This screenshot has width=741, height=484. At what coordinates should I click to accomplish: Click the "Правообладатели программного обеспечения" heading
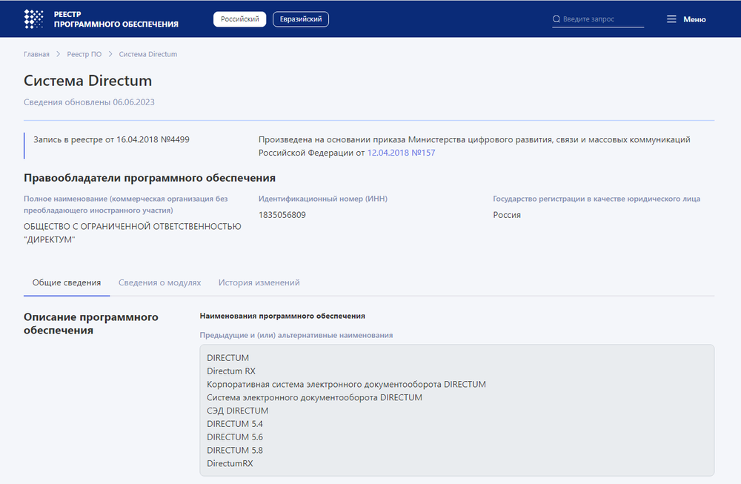[x=150, y=178]
